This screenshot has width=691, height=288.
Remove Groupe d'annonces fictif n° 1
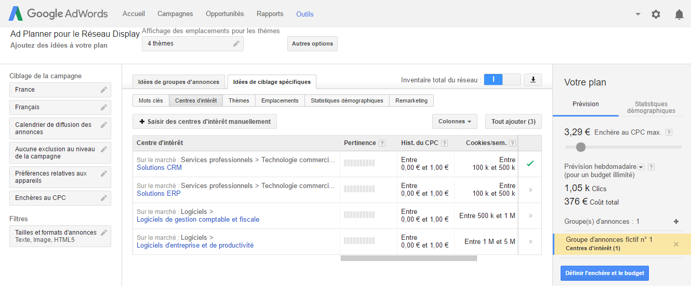click(676, 244)
